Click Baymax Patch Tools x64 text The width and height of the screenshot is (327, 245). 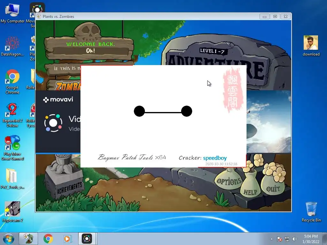point(132,157)
